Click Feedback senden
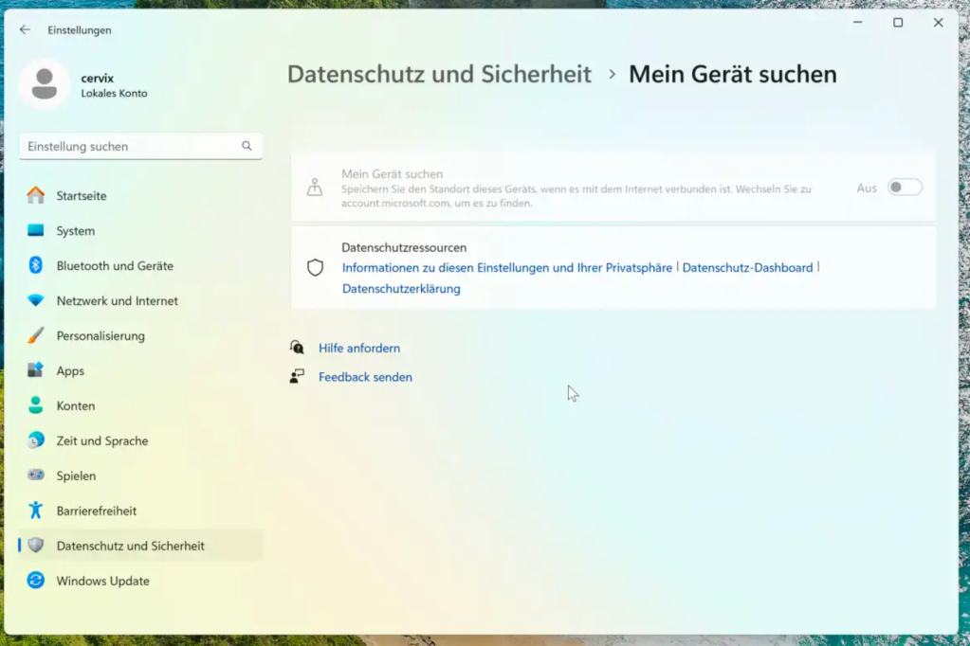Image resolution: width=970 pixels, height=646 pixels. coord(365,377)
